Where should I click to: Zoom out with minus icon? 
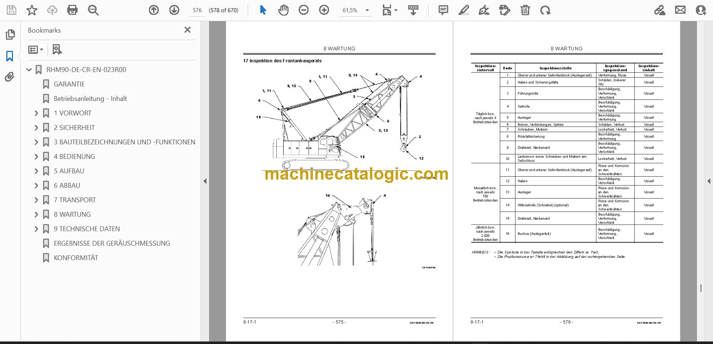[x=304, y=10]
